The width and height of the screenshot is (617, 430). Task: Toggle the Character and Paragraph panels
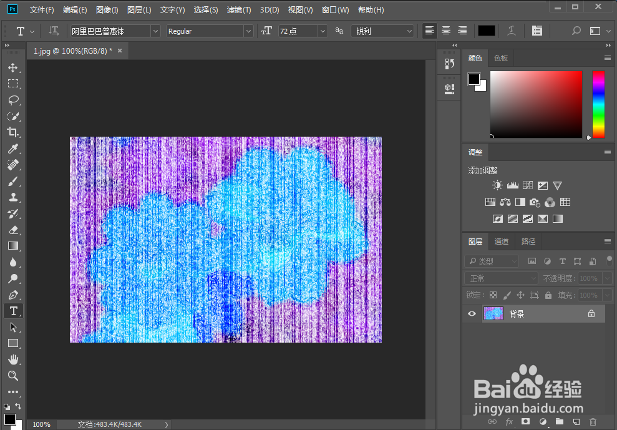pos(537,31)
